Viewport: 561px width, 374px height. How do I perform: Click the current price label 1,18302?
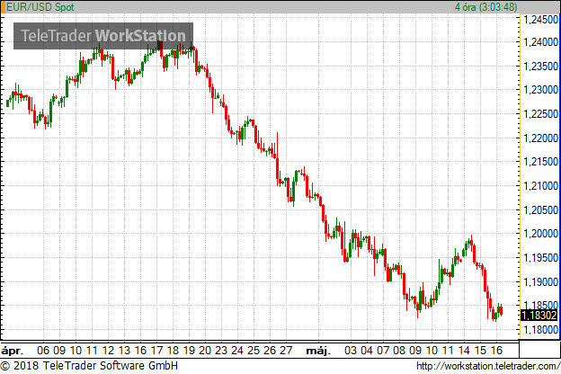point(539,316)
